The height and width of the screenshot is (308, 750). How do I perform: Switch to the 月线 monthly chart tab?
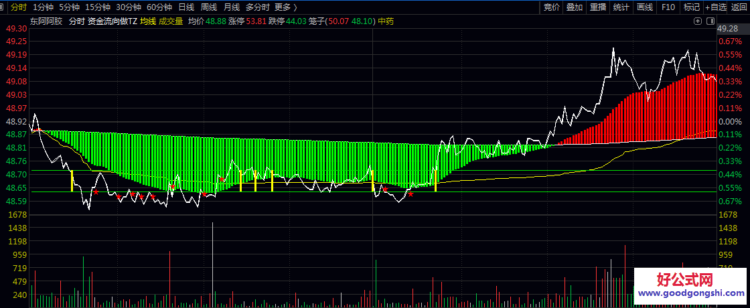(x=232, y=7)
